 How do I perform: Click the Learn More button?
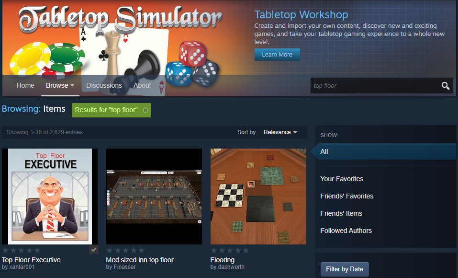point(277,55)
